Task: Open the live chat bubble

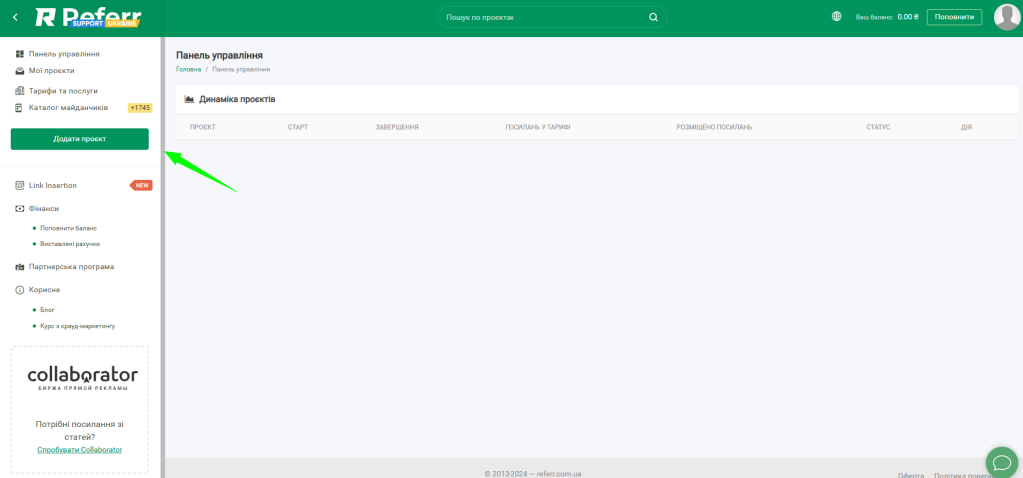Action: [1001, 461]
